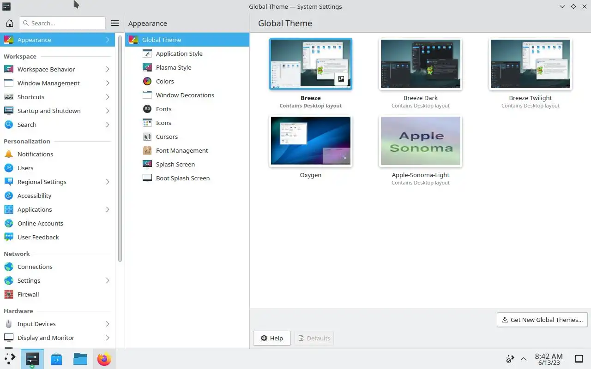Expand Input Devices chevron
This screenshot has width=591, height=369.
pos(107,324)
